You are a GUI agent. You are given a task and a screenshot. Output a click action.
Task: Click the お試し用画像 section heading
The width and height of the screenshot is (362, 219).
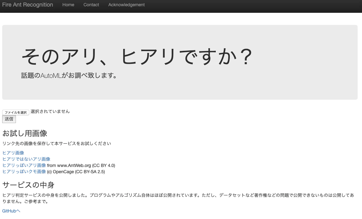[25, 133]
